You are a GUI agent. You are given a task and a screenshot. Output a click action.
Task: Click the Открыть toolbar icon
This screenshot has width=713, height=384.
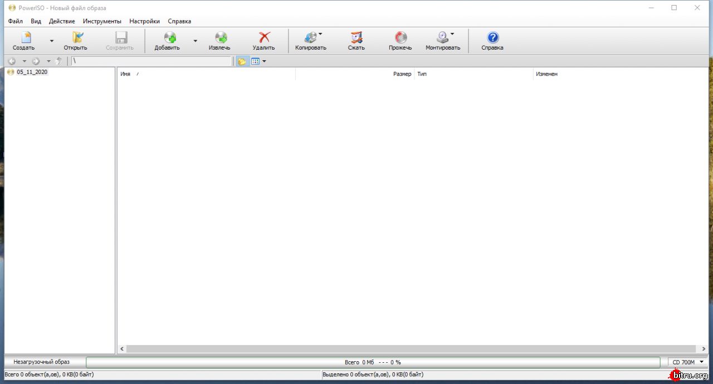tap(77, 37)
